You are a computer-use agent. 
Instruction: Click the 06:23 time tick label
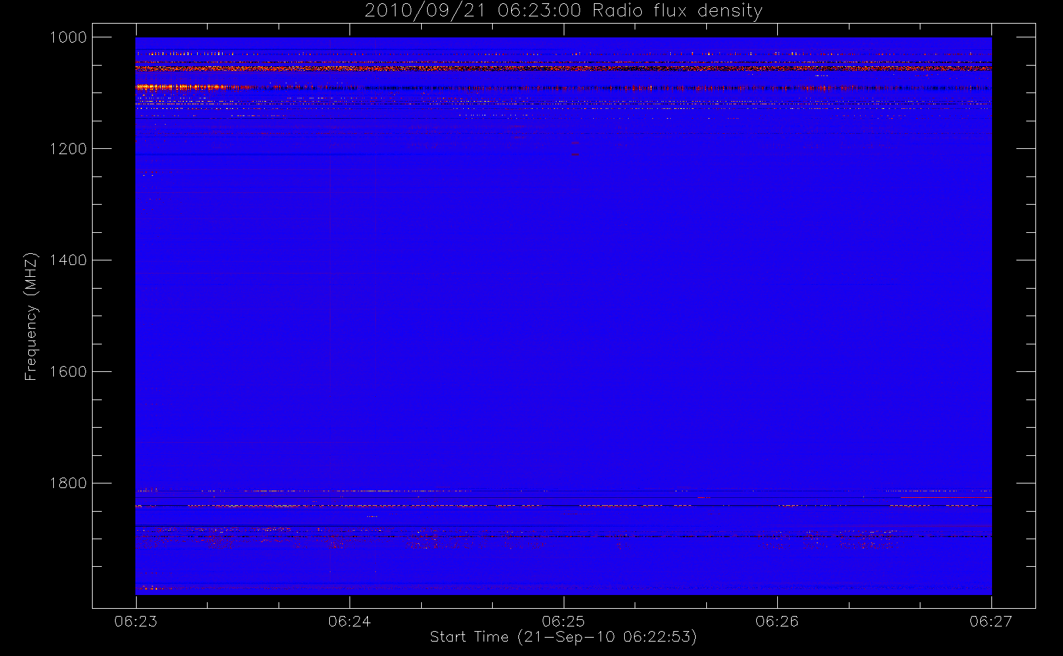[136, 621]
